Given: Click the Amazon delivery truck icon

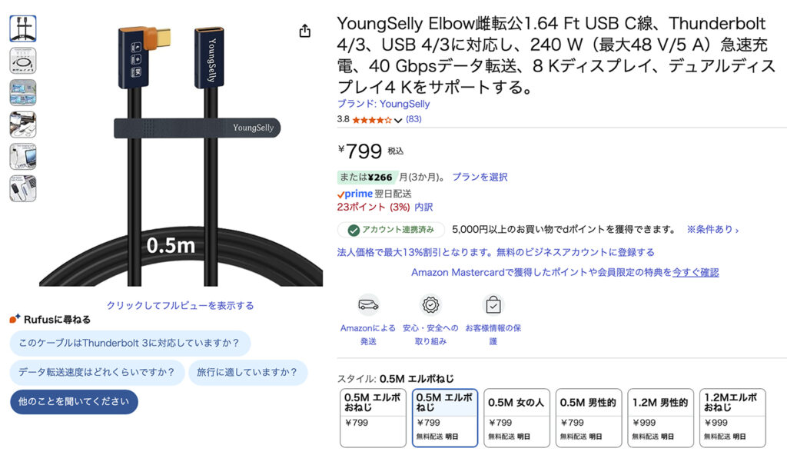Looking at the screenshot, I should coord(368,305).
